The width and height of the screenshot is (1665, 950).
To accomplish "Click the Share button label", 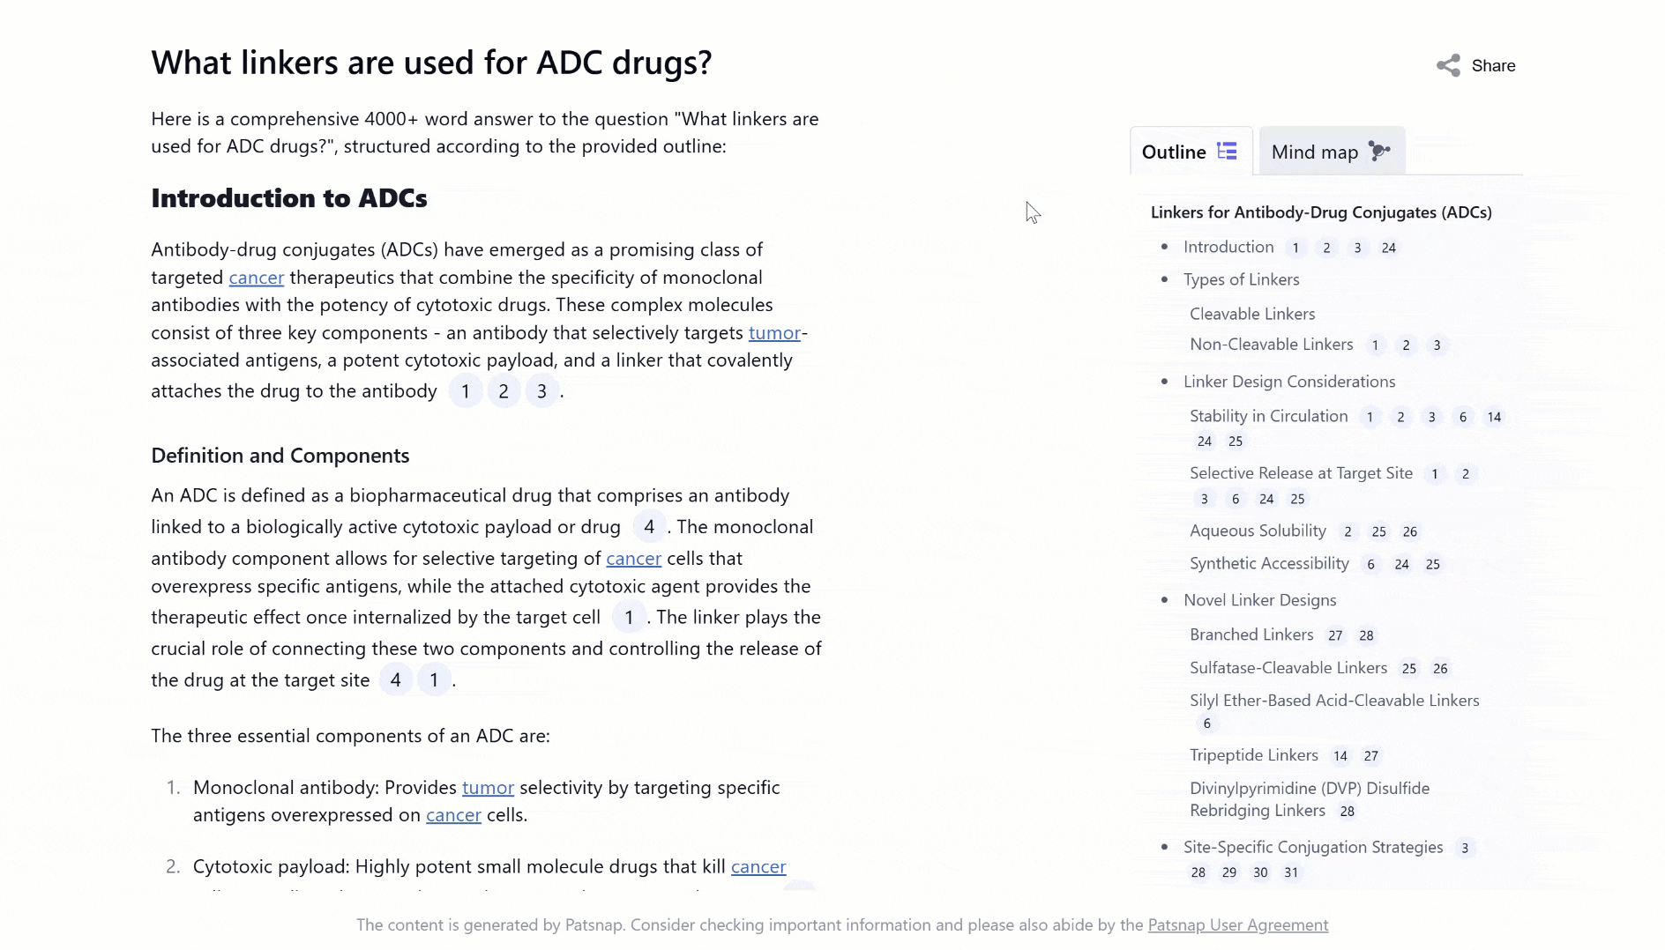I will [1493, 65].
